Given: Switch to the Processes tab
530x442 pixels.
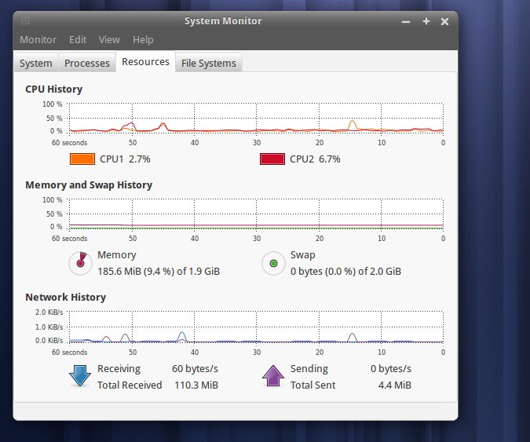Looking at the screenshot, I should click(87, 63).
